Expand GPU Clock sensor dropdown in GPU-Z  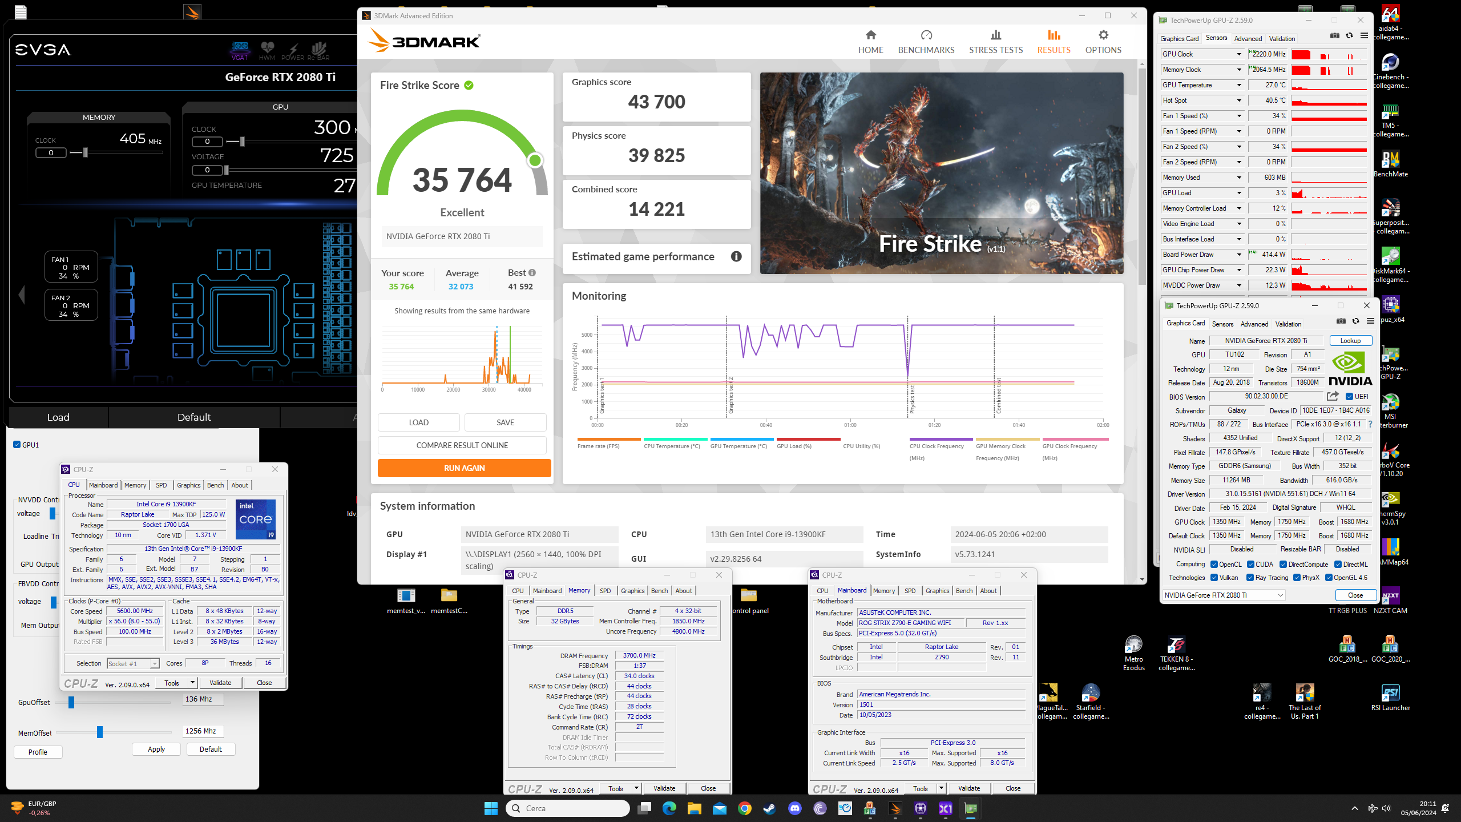1239,54
